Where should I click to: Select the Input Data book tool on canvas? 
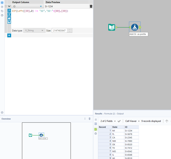pos(112,27)
